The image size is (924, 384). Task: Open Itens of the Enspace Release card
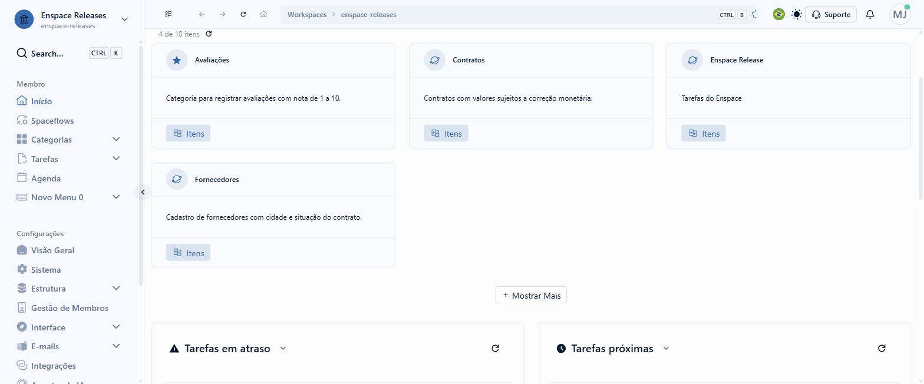pyautogui.click(x=704, y=133)
